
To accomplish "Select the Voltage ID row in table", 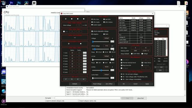I will tap(135, 37).
